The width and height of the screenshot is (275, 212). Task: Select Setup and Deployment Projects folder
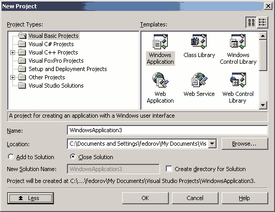pyautogui.click(x=68, y=69)
